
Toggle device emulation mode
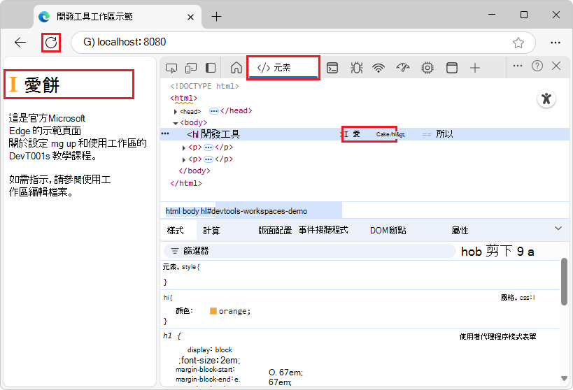[191, 68]
